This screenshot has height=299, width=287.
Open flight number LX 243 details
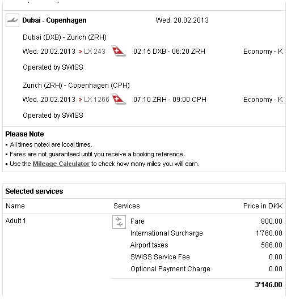pyautogui.click(x=95, y=52)
